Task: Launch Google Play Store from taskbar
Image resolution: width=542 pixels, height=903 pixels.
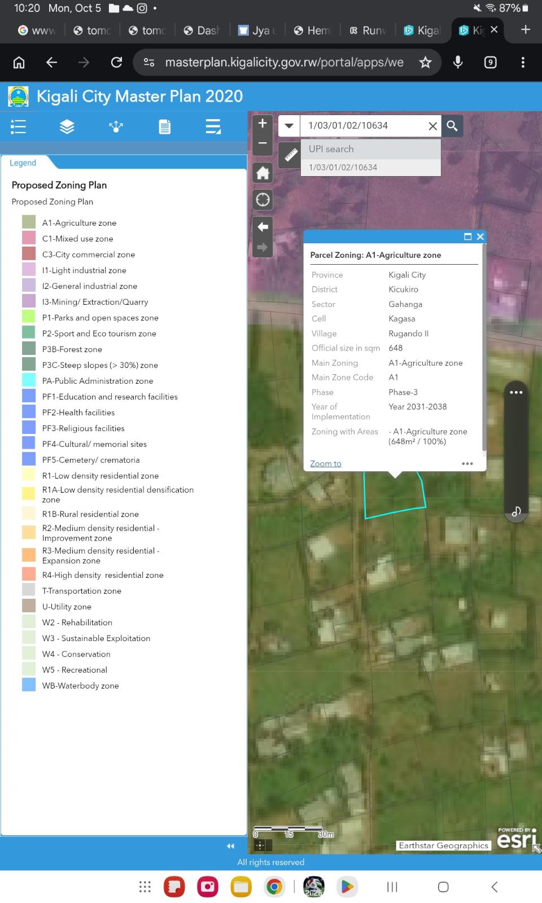Action: pos(347,887)
